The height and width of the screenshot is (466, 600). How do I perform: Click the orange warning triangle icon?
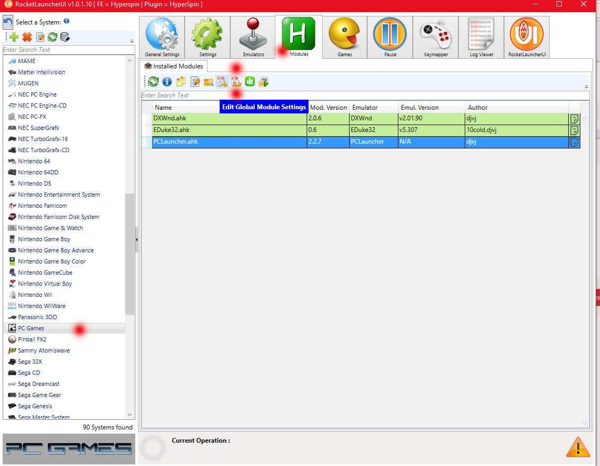pyautogui.click(x=577, y=447)
